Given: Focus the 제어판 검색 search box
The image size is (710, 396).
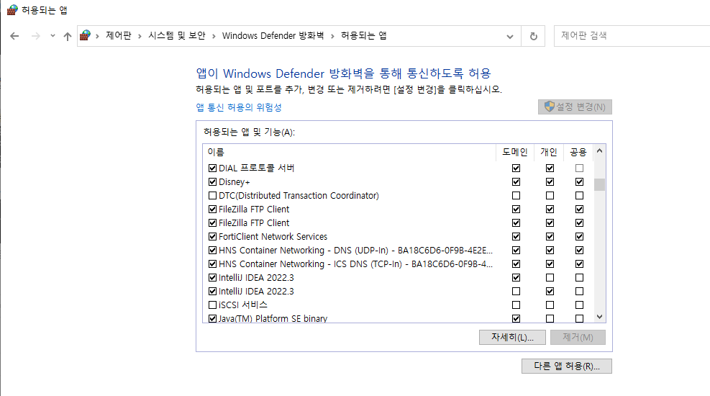Looking at the screenshot, I should pos(632,36).
